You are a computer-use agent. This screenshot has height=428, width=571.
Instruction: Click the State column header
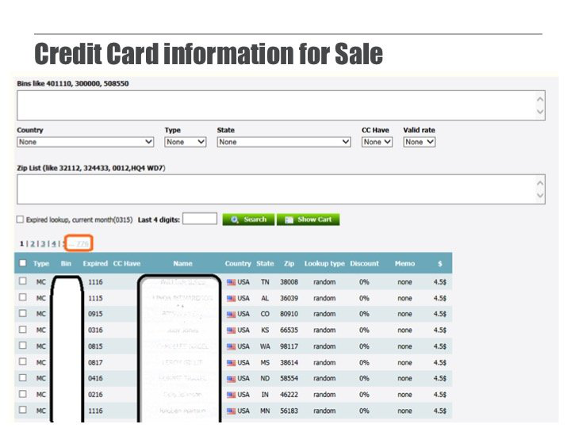(265, 263)
